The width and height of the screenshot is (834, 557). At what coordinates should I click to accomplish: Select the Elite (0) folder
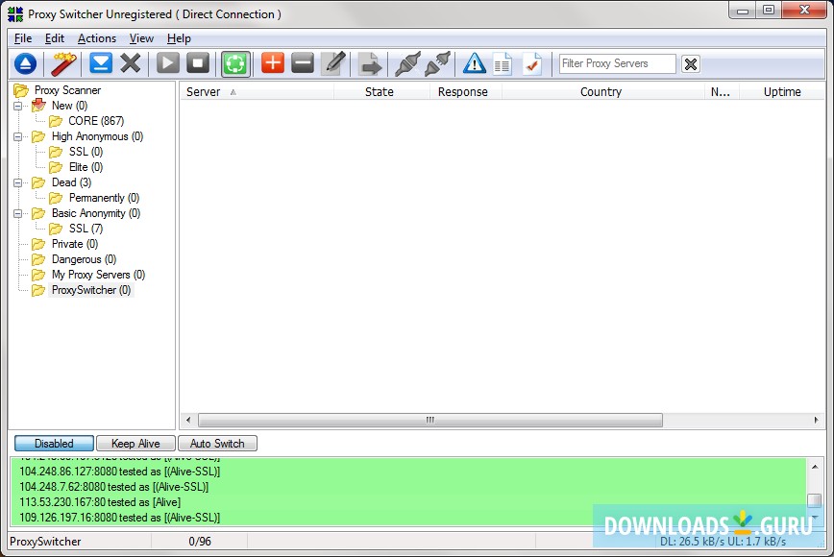click(x=86, y=167)
